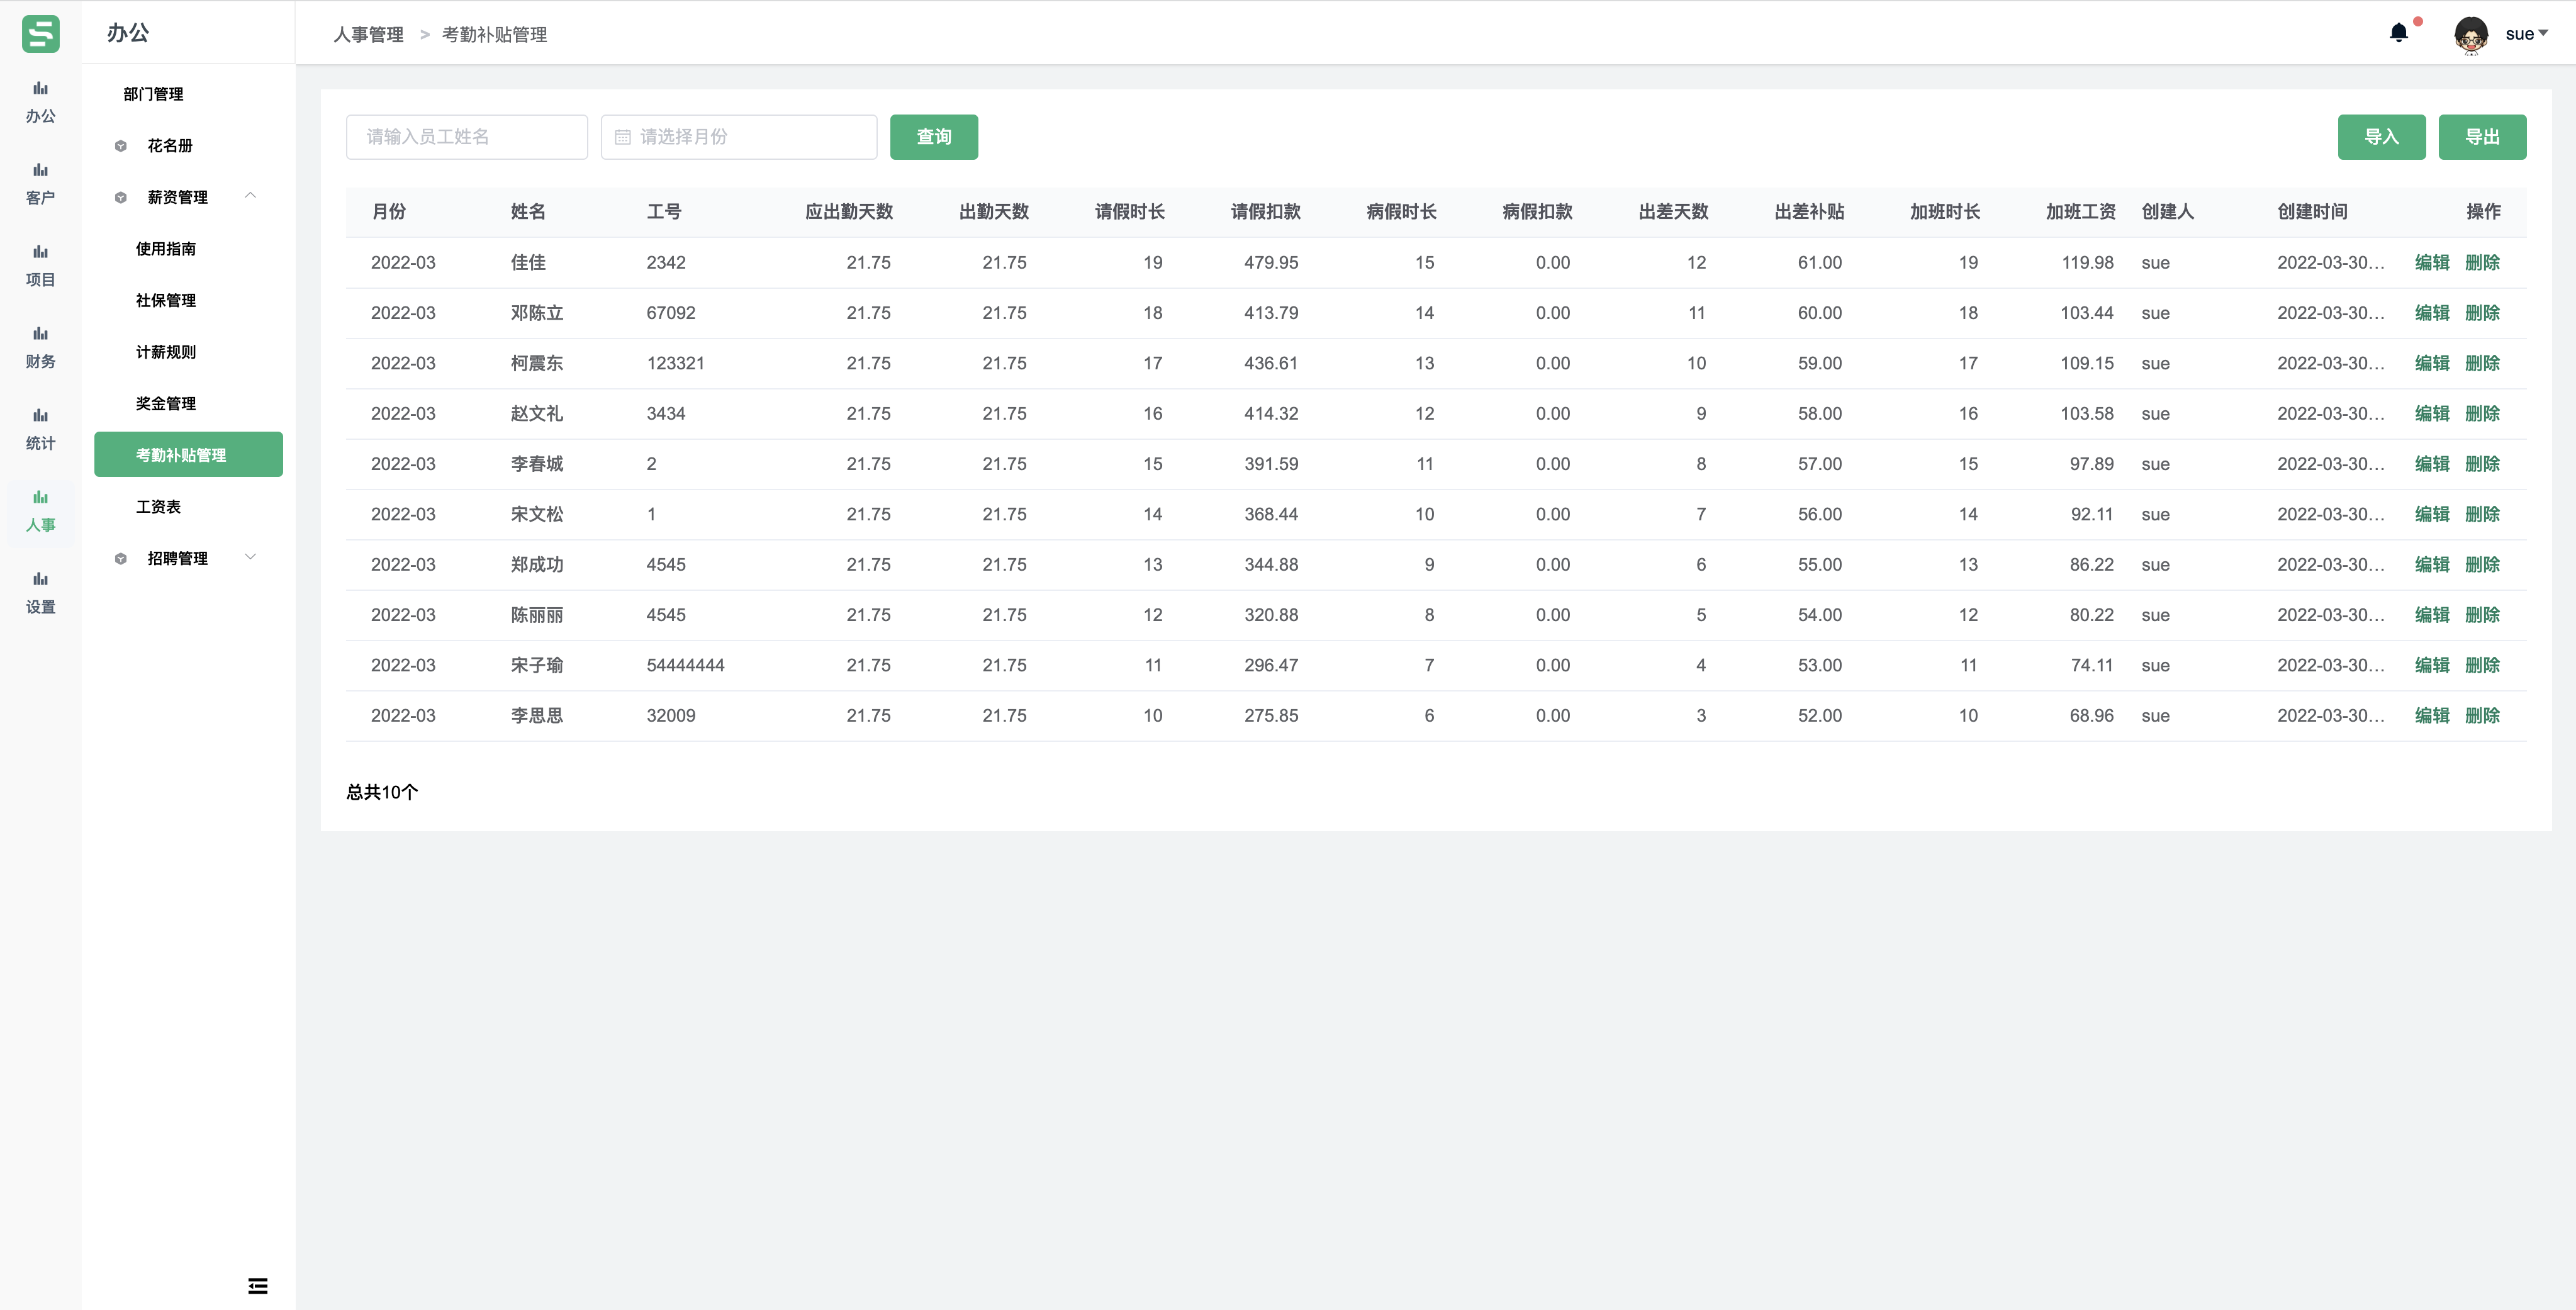2576x1310 pixels.
Task: Edit the record for 柯震东
Action: click(2432, 364)
